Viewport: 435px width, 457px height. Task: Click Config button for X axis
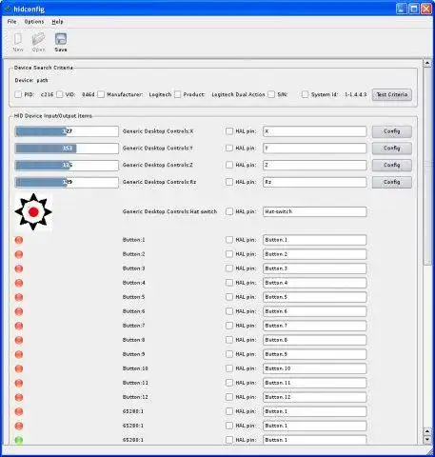tap(392, 131)
